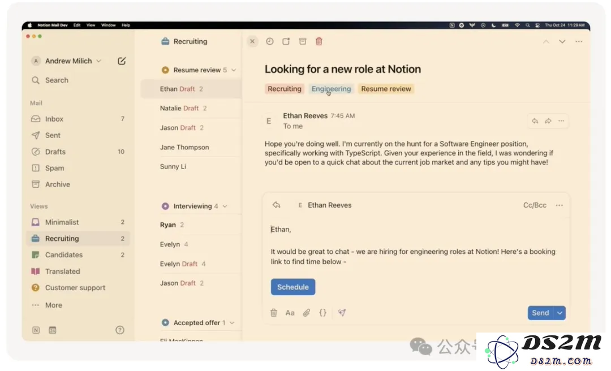Click the snooze clock icon
Image resolution: width=611 pixels, height=371 pixels.
click(270, 41)
